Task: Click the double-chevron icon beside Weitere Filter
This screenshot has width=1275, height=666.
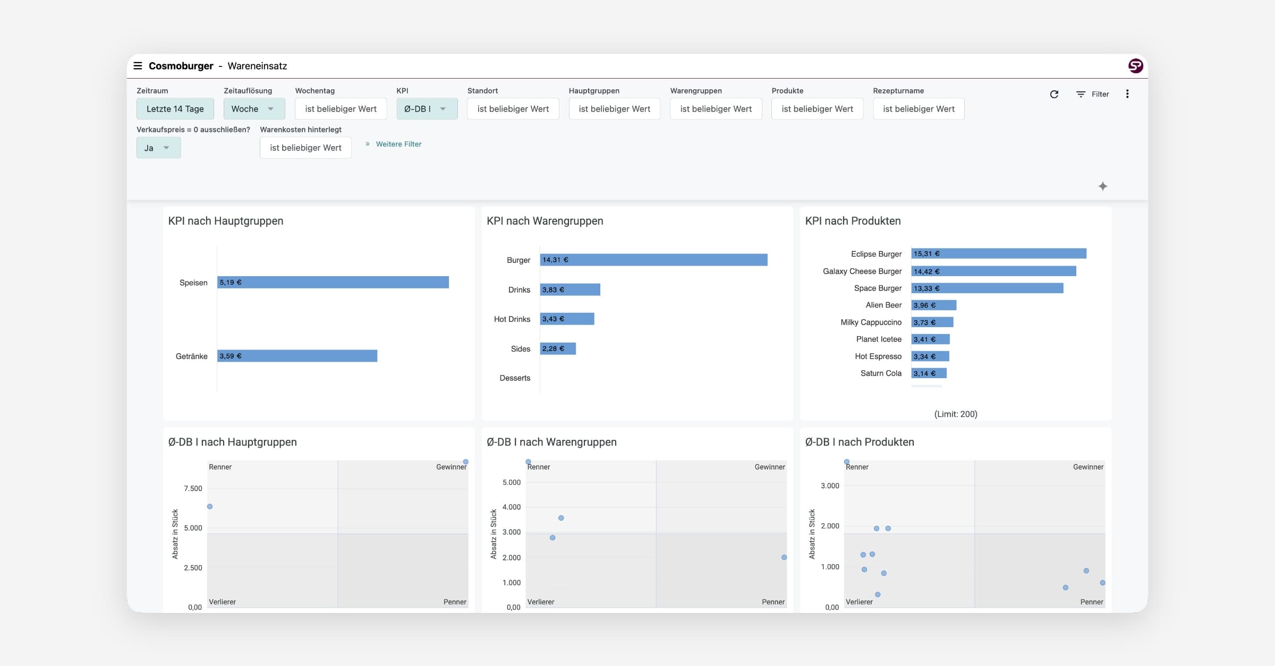Action: click(367, 144)
